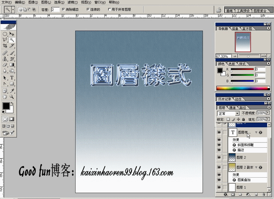Select the Path Selection tool

point(5,78)
